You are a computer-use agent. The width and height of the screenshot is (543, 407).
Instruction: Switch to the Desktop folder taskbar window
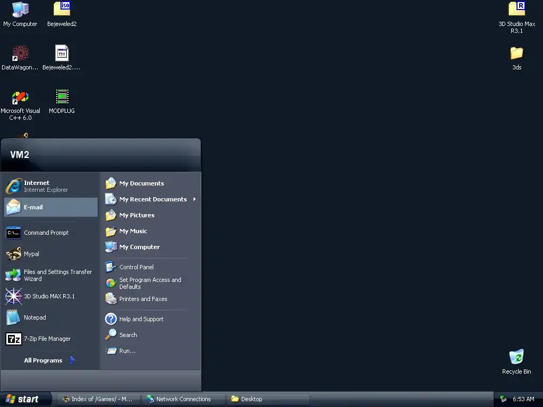pos(268,399)
